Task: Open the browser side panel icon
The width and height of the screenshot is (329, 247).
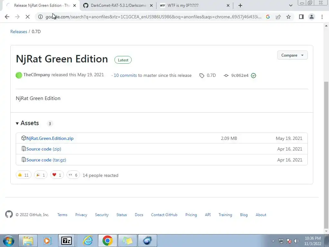Action: pyautogui.click(x=301, y=17)
